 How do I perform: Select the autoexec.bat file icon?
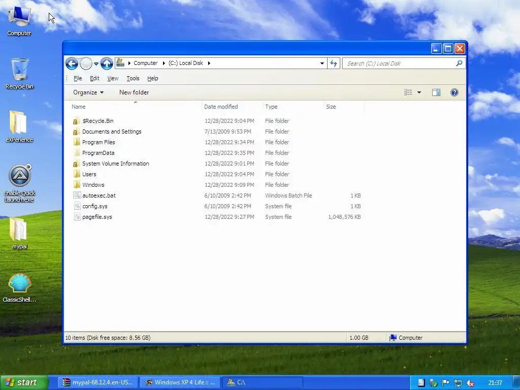pyautogui.click(x=77, y=196)
